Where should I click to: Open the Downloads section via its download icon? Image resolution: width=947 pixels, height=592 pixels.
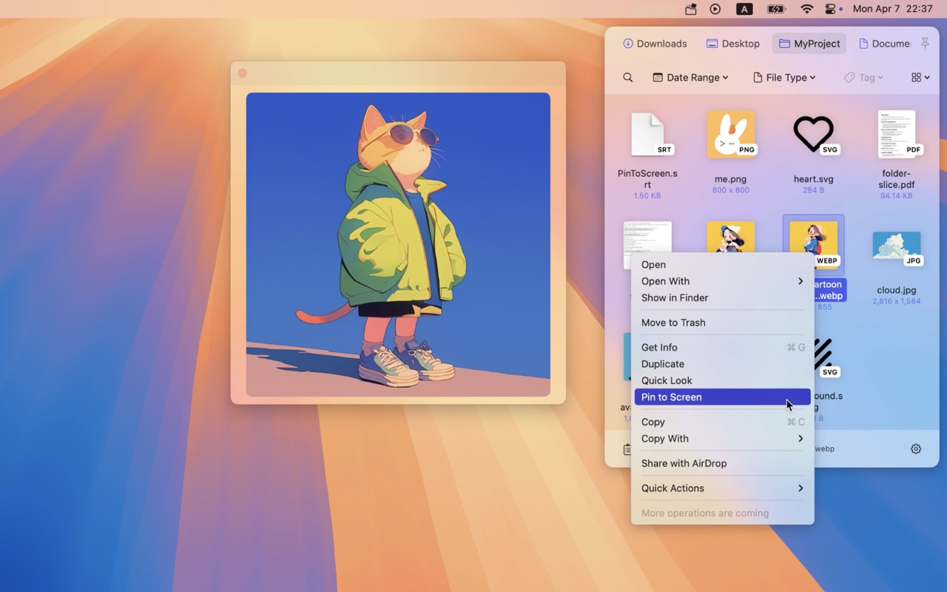628,44
